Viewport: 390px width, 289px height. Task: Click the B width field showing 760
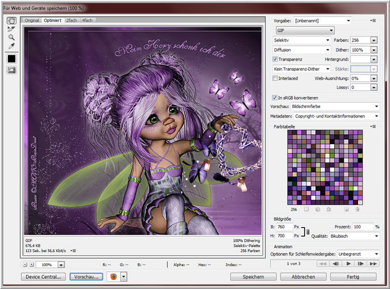click(x=285, y=227)
